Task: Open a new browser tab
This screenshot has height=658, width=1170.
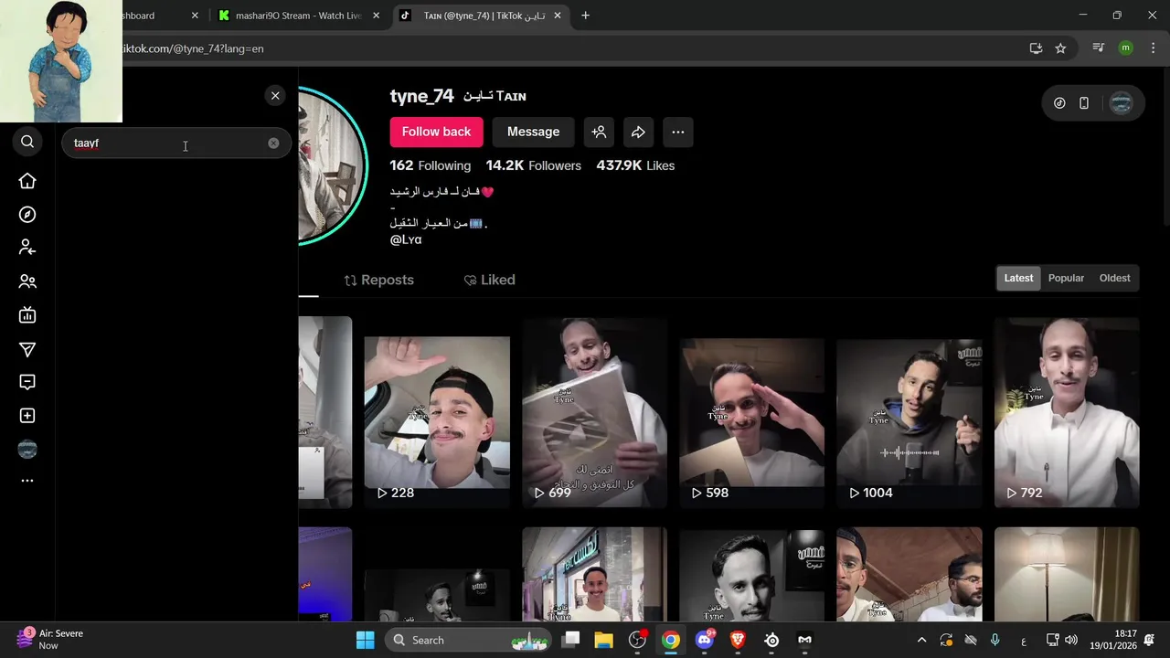Action: tap(585, 16)
